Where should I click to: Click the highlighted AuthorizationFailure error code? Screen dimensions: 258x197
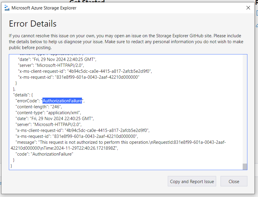tap(62, 101)
